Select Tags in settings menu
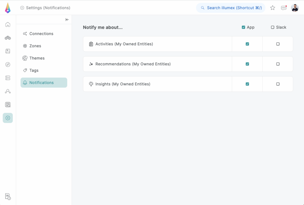 click(34, 70)
